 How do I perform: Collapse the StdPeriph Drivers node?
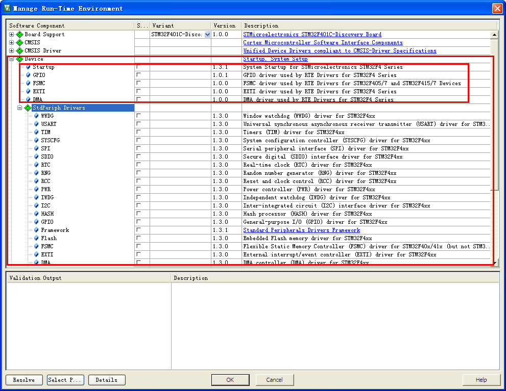20,108
